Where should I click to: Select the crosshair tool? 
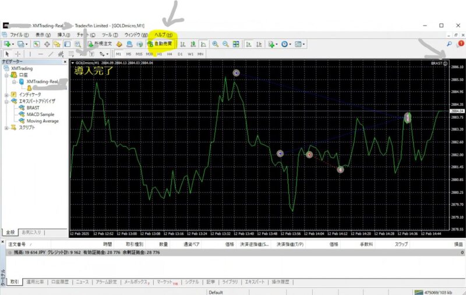click(18, 54)
